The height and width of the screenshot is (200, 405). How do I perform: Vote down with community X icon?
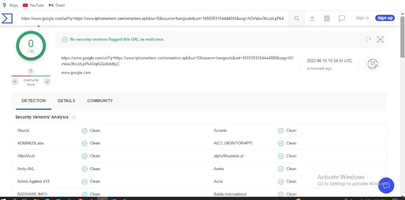tap(15, 82)
